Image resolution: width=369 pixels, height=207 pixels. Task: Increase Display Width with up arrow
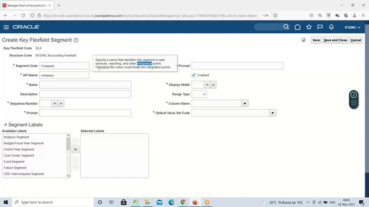coord(207,85)
